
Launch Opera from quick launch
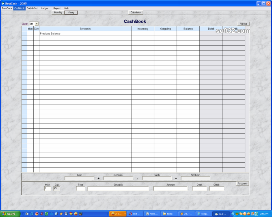(x=42, y=214)
